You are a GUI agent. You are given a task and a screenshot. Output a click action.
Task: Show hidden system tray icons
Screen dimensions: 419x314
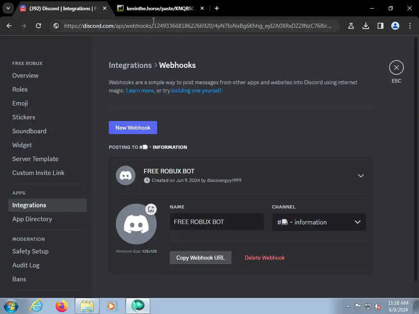coord(348,306)
